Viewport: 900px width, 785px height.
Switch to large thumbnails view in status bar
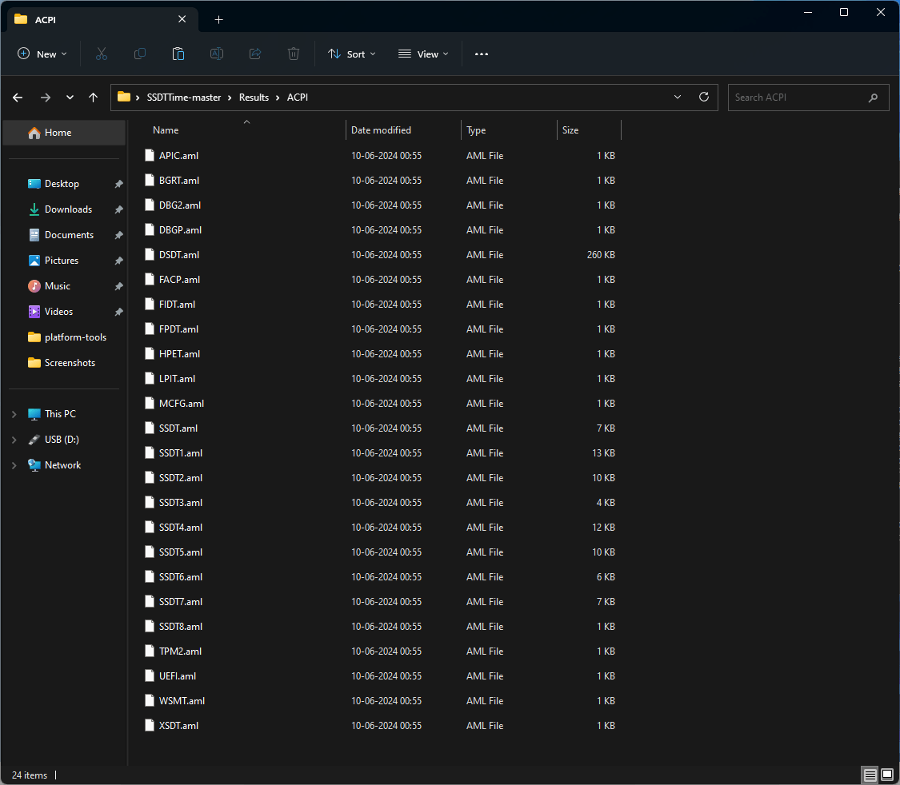(x=886, y=775)
